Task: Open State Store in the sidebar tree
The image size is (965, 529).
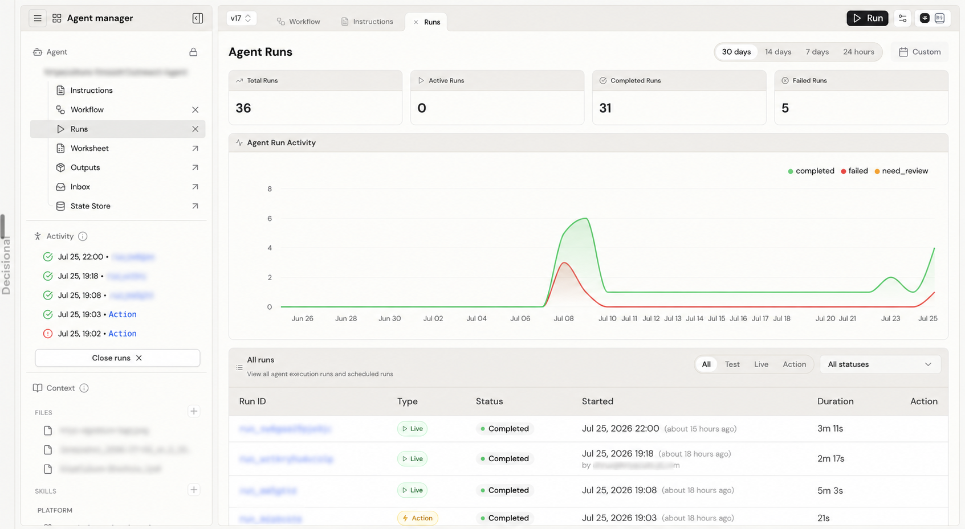Action: click(90, 206)
